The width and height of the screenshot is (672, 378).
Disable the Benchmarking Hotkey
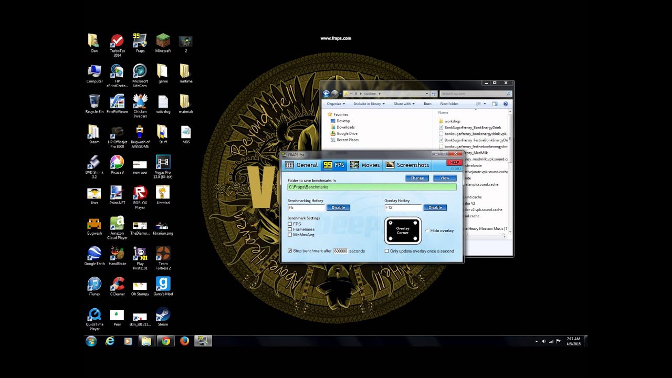(x=339, y=207)
